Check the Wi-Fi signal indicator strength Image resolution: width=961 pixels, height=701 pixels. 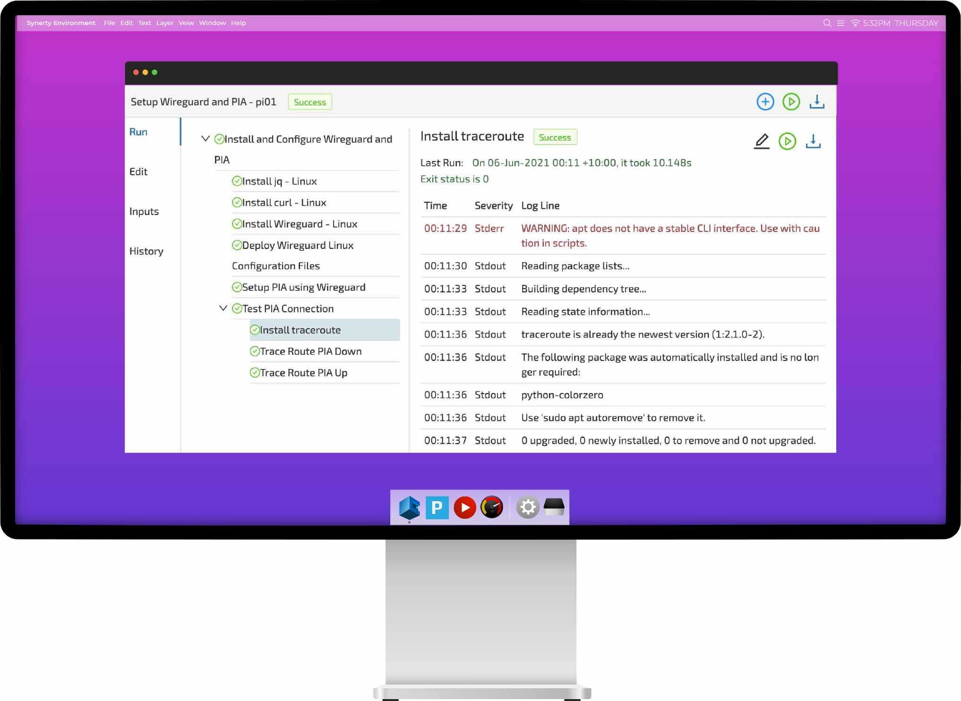tap(856, 23)
